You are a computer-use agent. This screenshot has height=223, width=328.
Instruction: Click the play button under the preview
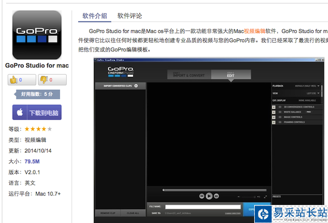(x=209, y=196)
